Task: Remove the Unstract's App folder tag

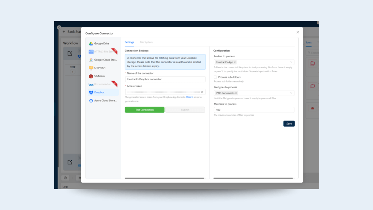Action: 235,62
